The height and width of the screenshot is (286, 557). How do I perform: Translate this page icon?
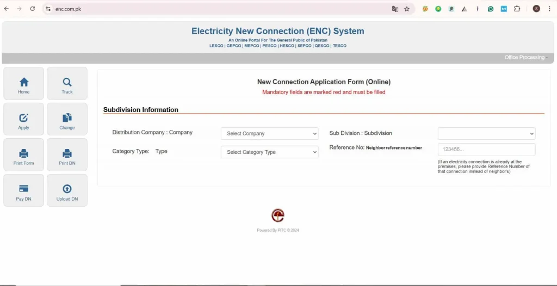point(395,9)
